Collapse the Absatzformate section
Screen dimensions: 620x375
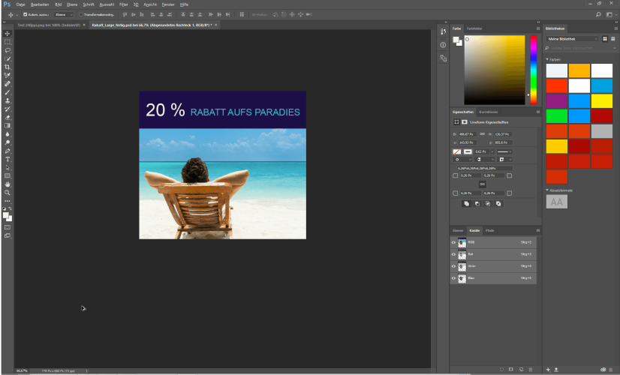click(547, 190)
